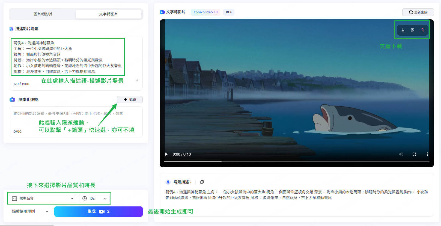Add a shot with the +鏡頭 button

coord(130,100)
